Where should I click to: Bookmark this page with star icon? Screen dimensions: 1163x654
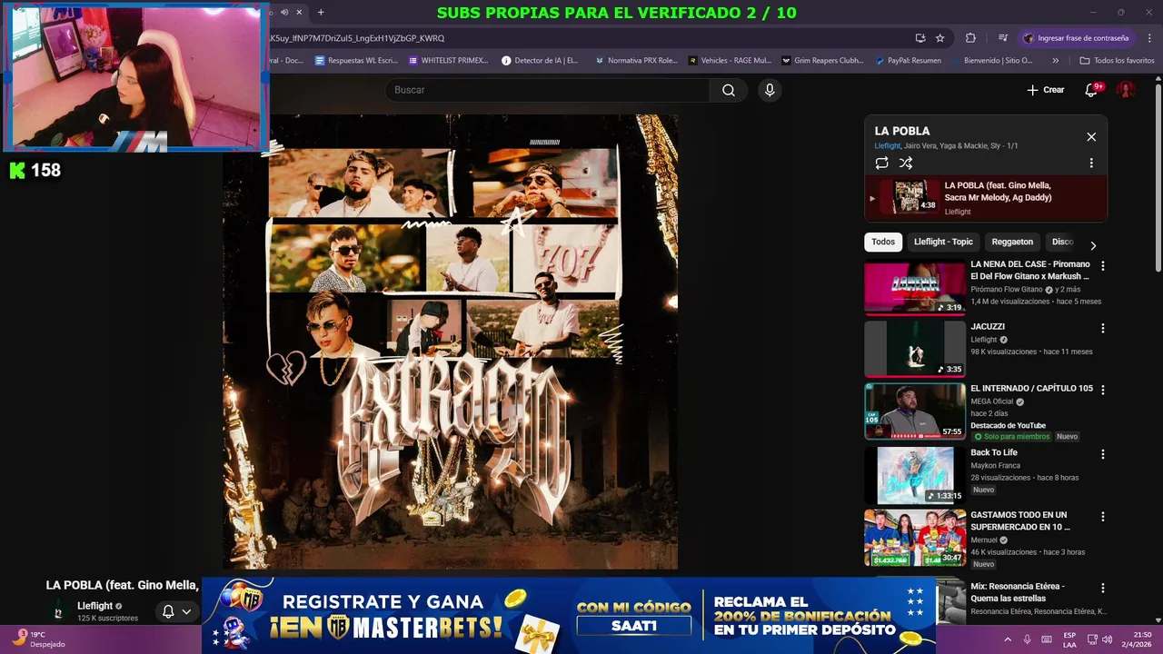[940, 38]
